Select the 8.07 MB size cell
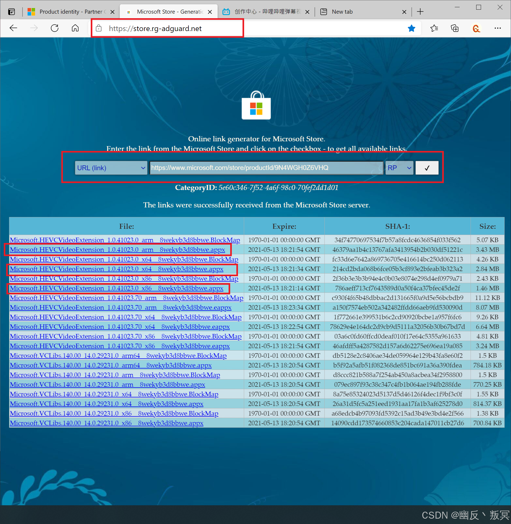The image size is (511, 524). [487, 307]
